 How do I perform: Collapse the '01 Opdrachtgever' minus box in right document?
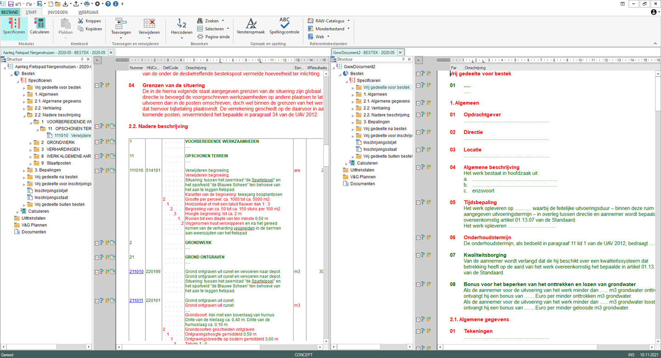pyautogui.click(x=418, y=115)
